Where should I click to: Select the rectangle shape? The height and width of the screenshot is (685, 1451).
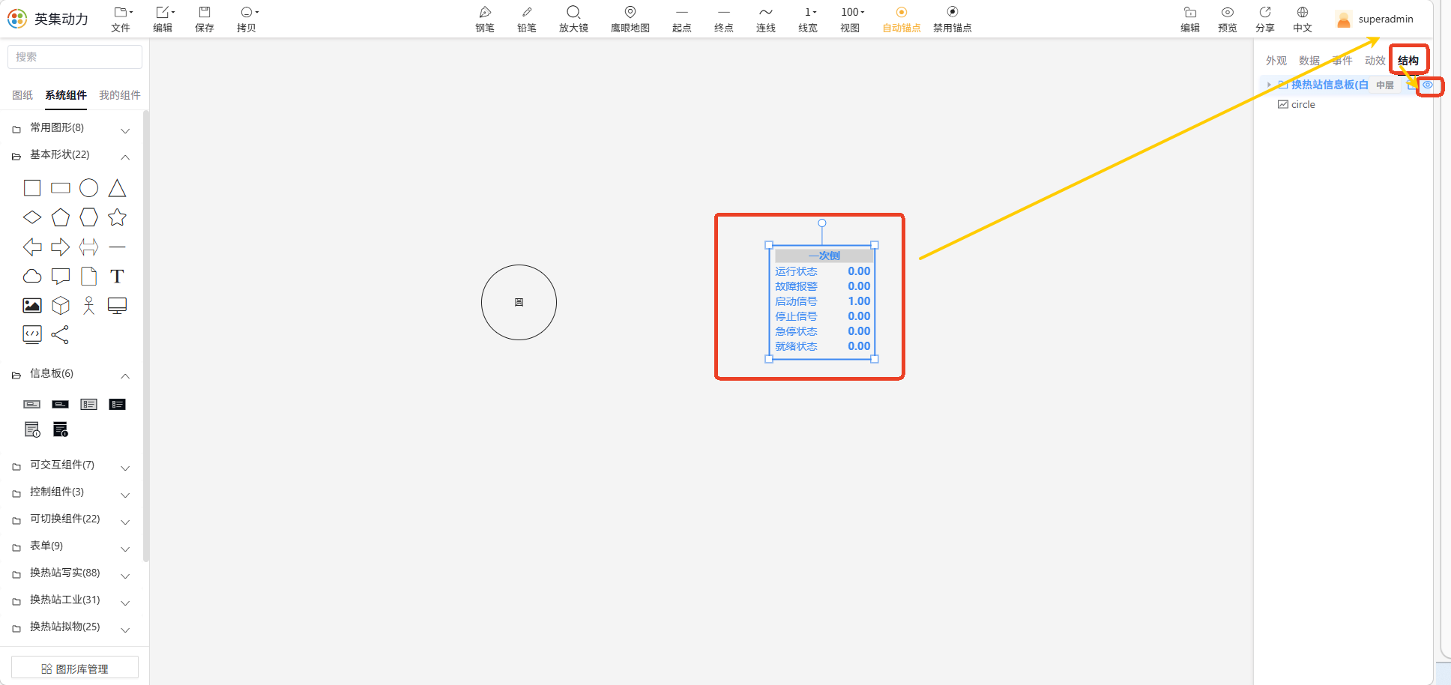point(61,187)
